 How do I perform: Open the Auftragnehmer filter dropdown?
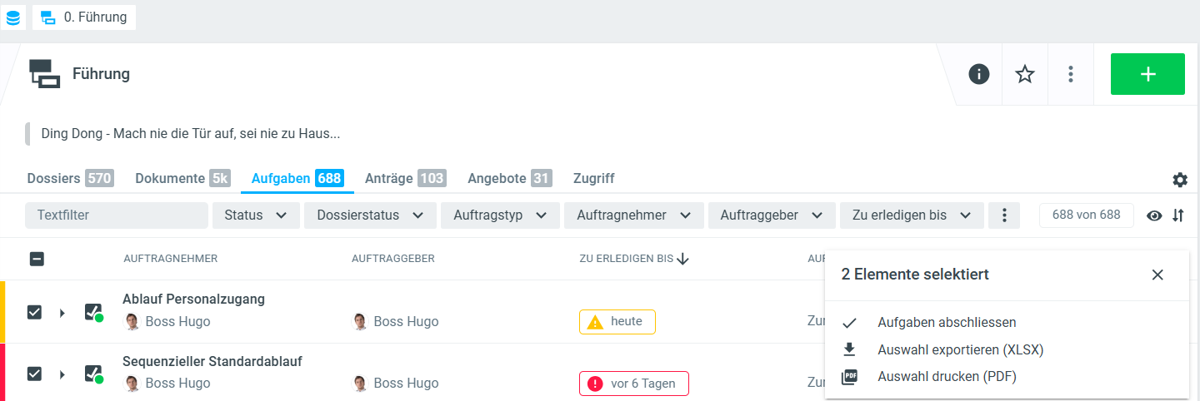pos(633,215)
